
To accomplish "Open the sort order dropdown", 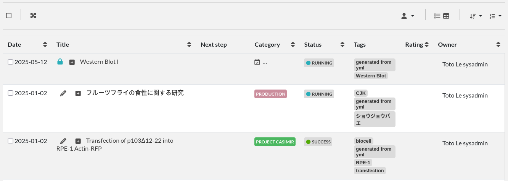I will [476, 16].
